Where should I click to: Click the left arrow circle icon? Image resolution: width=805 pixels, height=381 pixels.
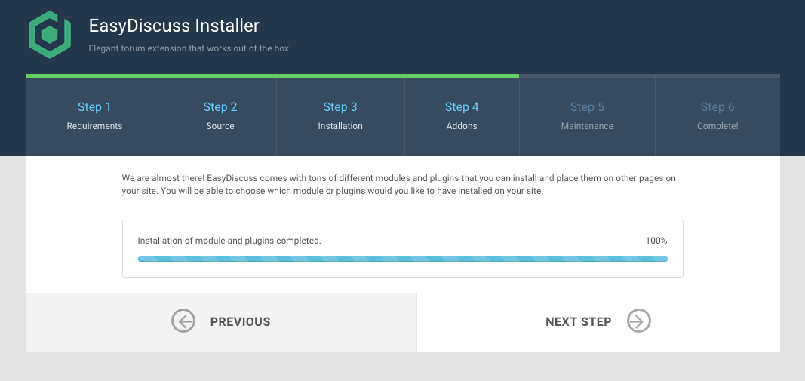click(183, 321)
